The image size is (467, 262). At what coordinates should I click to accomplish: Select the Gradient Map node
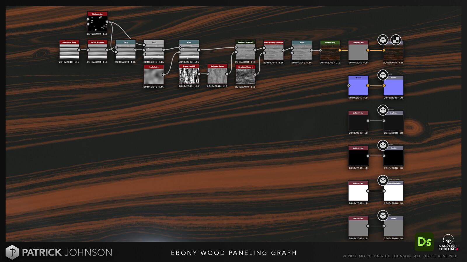[x=330, y=50]
